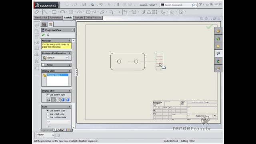Image resolution: width=256 pixels, height=144 pixels.
Task: Choose Shaded display style
Action: [x=68, y=100]
